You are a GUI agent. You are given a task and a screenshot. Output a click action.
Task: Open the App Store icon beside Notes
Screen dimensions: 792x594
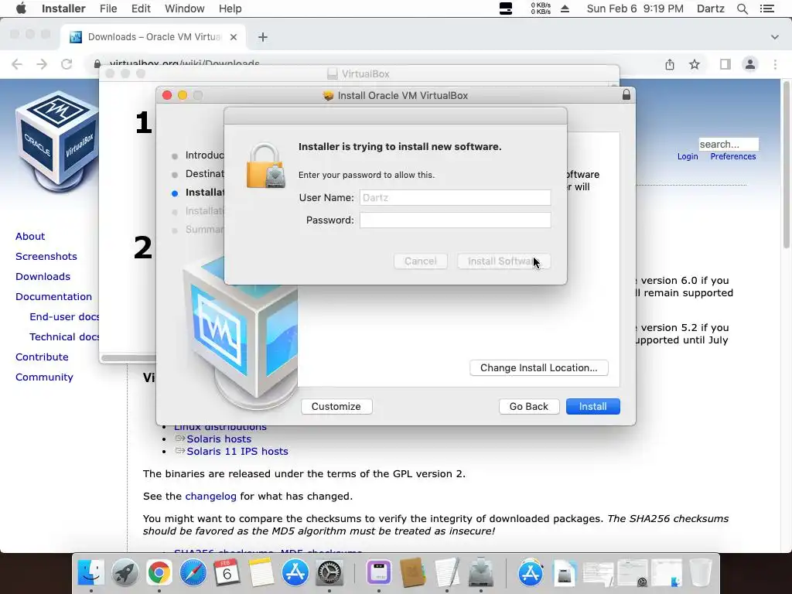(295, 573)
